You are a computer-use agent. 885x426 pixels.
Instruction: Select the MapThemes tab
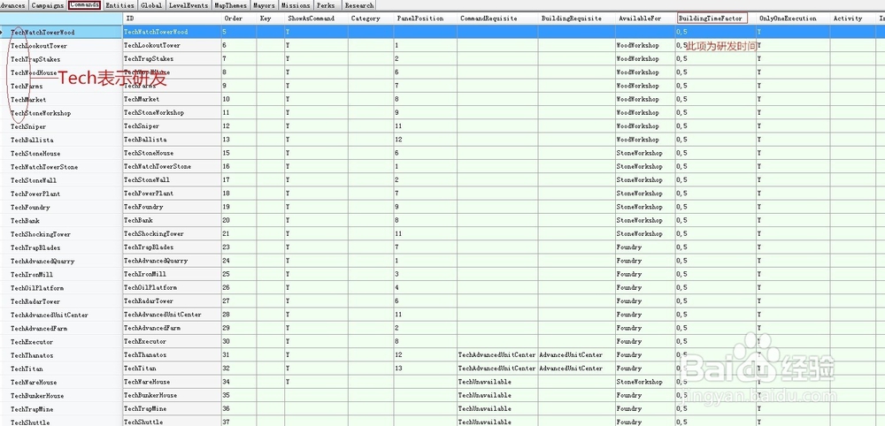point(230,5)
